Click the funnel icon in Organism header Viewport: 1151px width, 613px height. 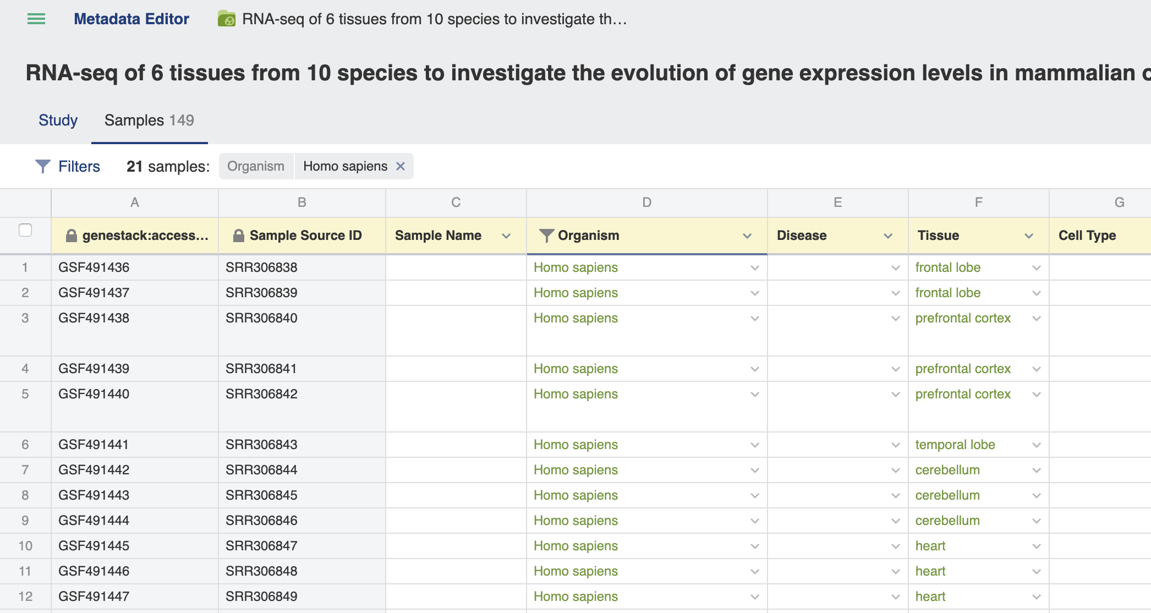click(x=546, y=236)
